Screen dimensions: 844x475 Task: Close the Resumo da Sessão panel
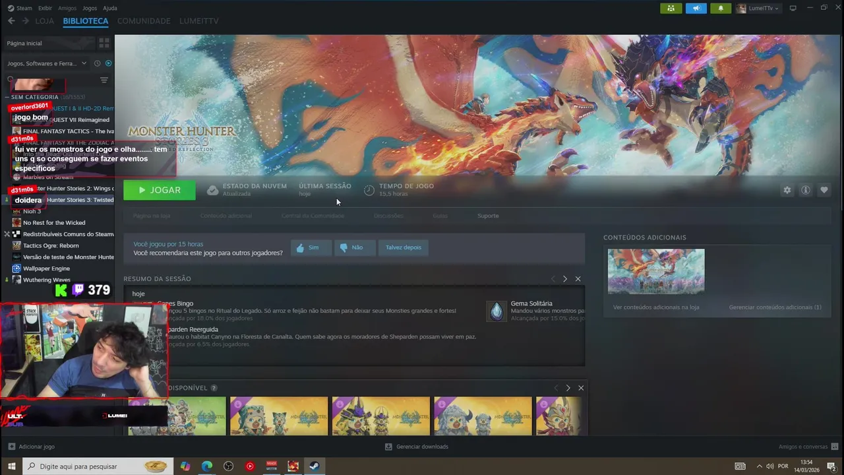tap(578, 279)
